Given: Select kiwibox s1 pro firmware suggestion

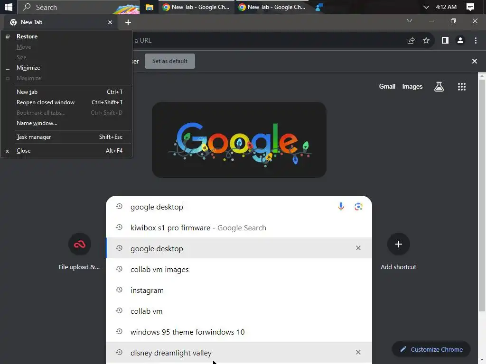Looking at the screenshot, I should [239, 227].
